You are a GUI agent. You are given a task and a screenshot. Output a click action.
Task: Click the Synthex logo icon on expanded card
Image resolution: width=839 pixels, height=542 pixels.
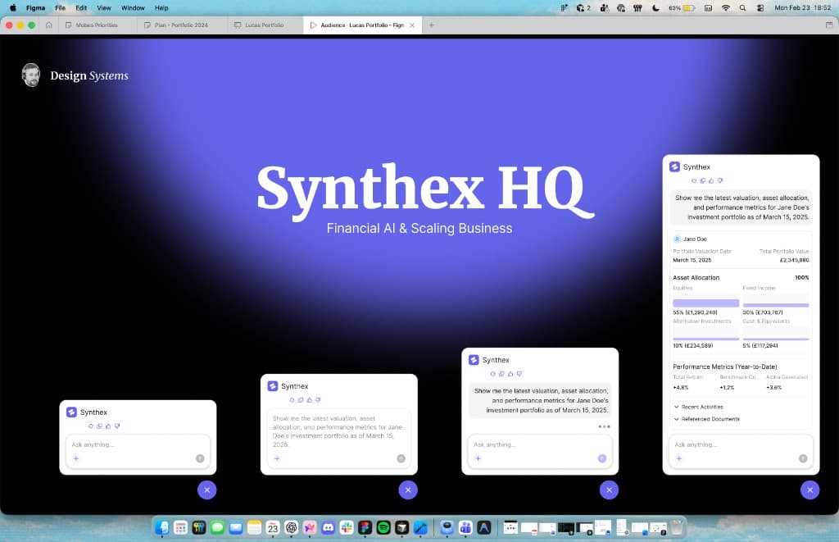[675, 166]
